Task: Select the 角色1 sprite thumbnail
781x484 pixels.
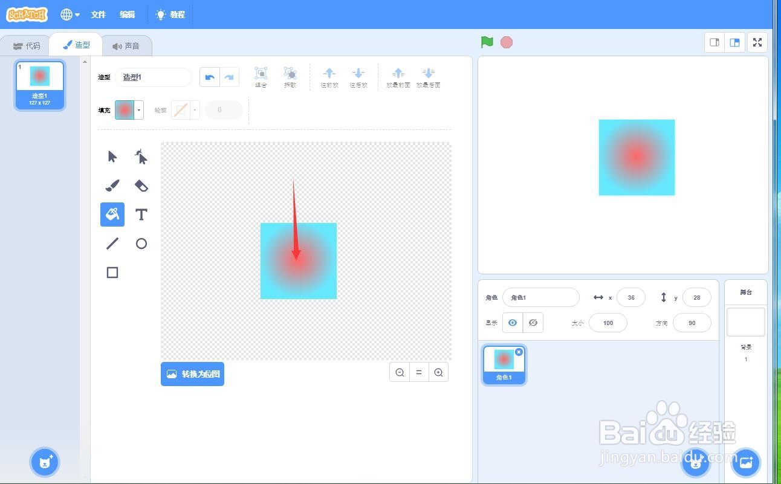Action: point(504,364)
